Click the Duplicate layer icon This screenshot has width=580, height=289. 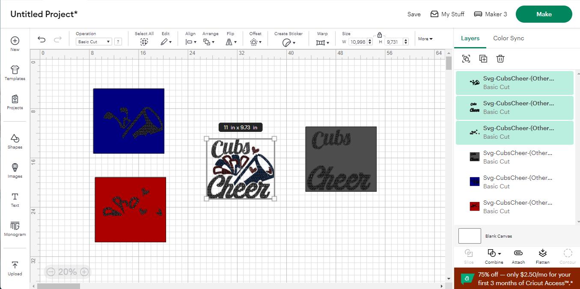(483, 59)
